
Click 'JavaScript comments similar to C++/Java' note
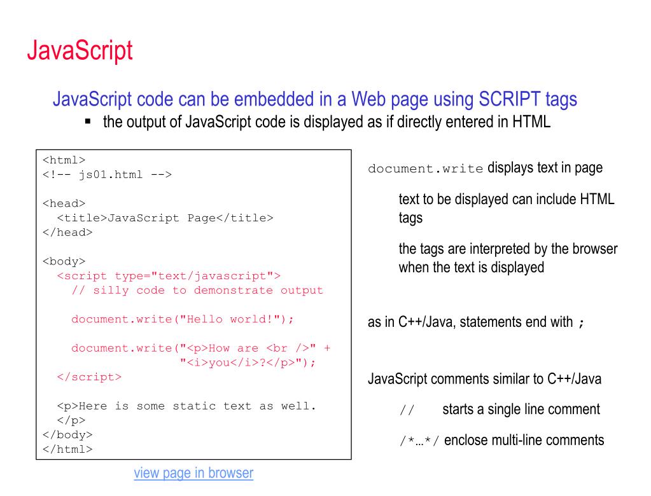pyautogui.click(x=484, y=378)
